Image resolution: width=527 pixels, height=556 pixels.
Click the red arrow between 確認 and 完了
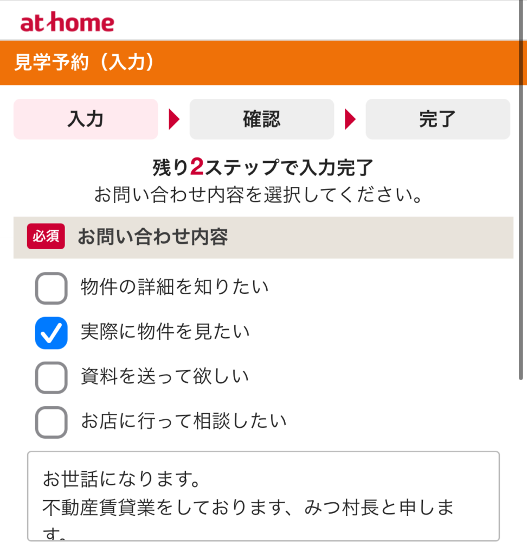pyautogui.click(x=350, y=119)
